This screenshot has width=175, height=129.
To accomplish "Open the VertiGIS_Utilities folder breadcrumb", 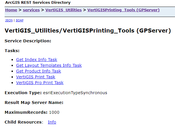I will pyautogui.click(x=64, y=10).
